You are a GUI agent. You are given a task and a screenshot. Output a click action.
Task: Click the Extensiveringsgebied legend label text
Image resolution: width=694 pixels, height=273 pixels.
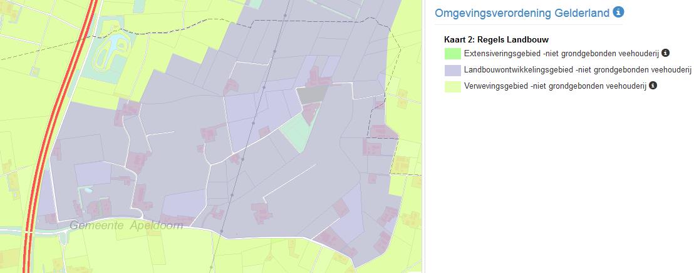pyautogui.click(x=562, y=54)
